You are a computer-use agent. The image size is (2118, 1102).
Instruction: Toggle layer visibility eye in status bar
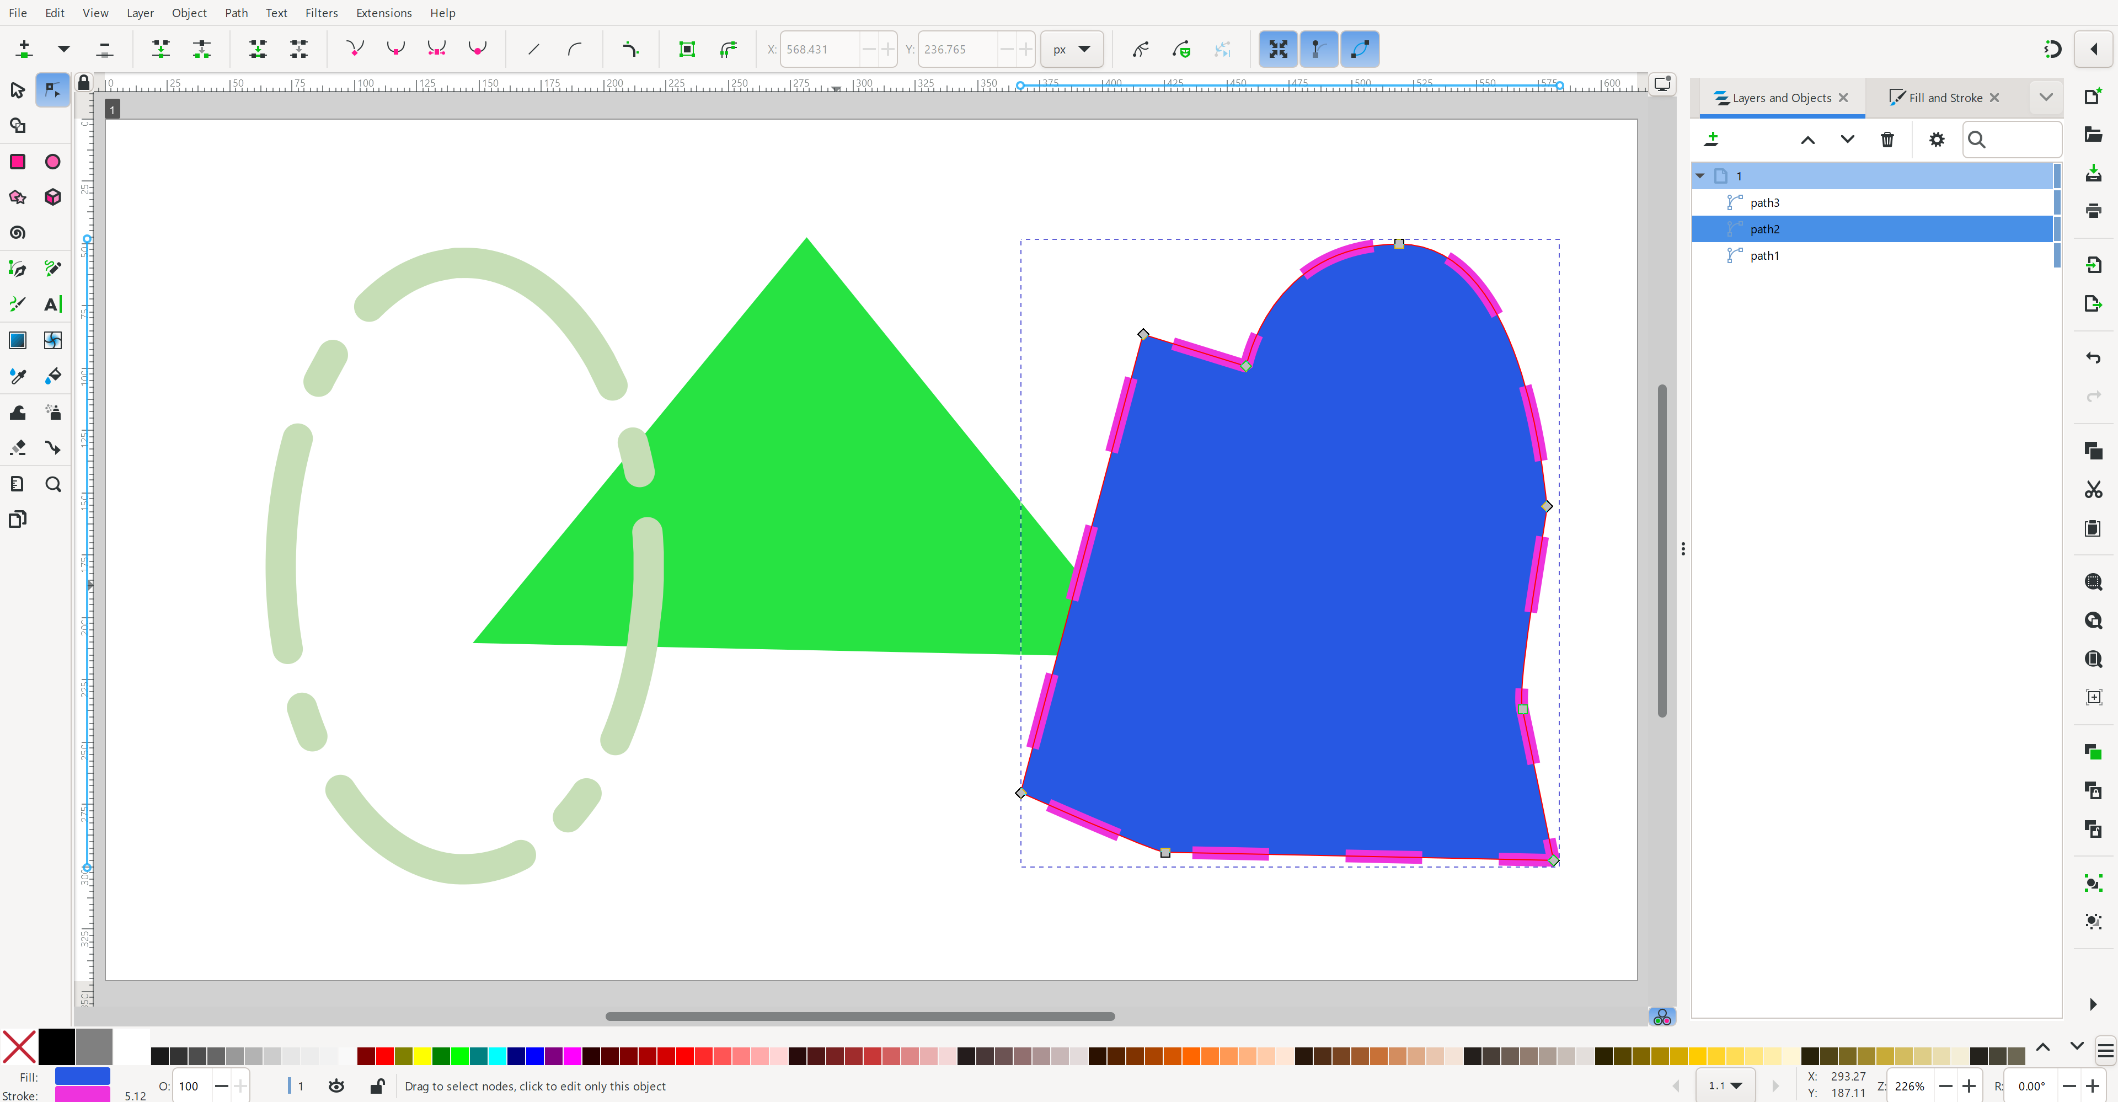pos(336,1085)
